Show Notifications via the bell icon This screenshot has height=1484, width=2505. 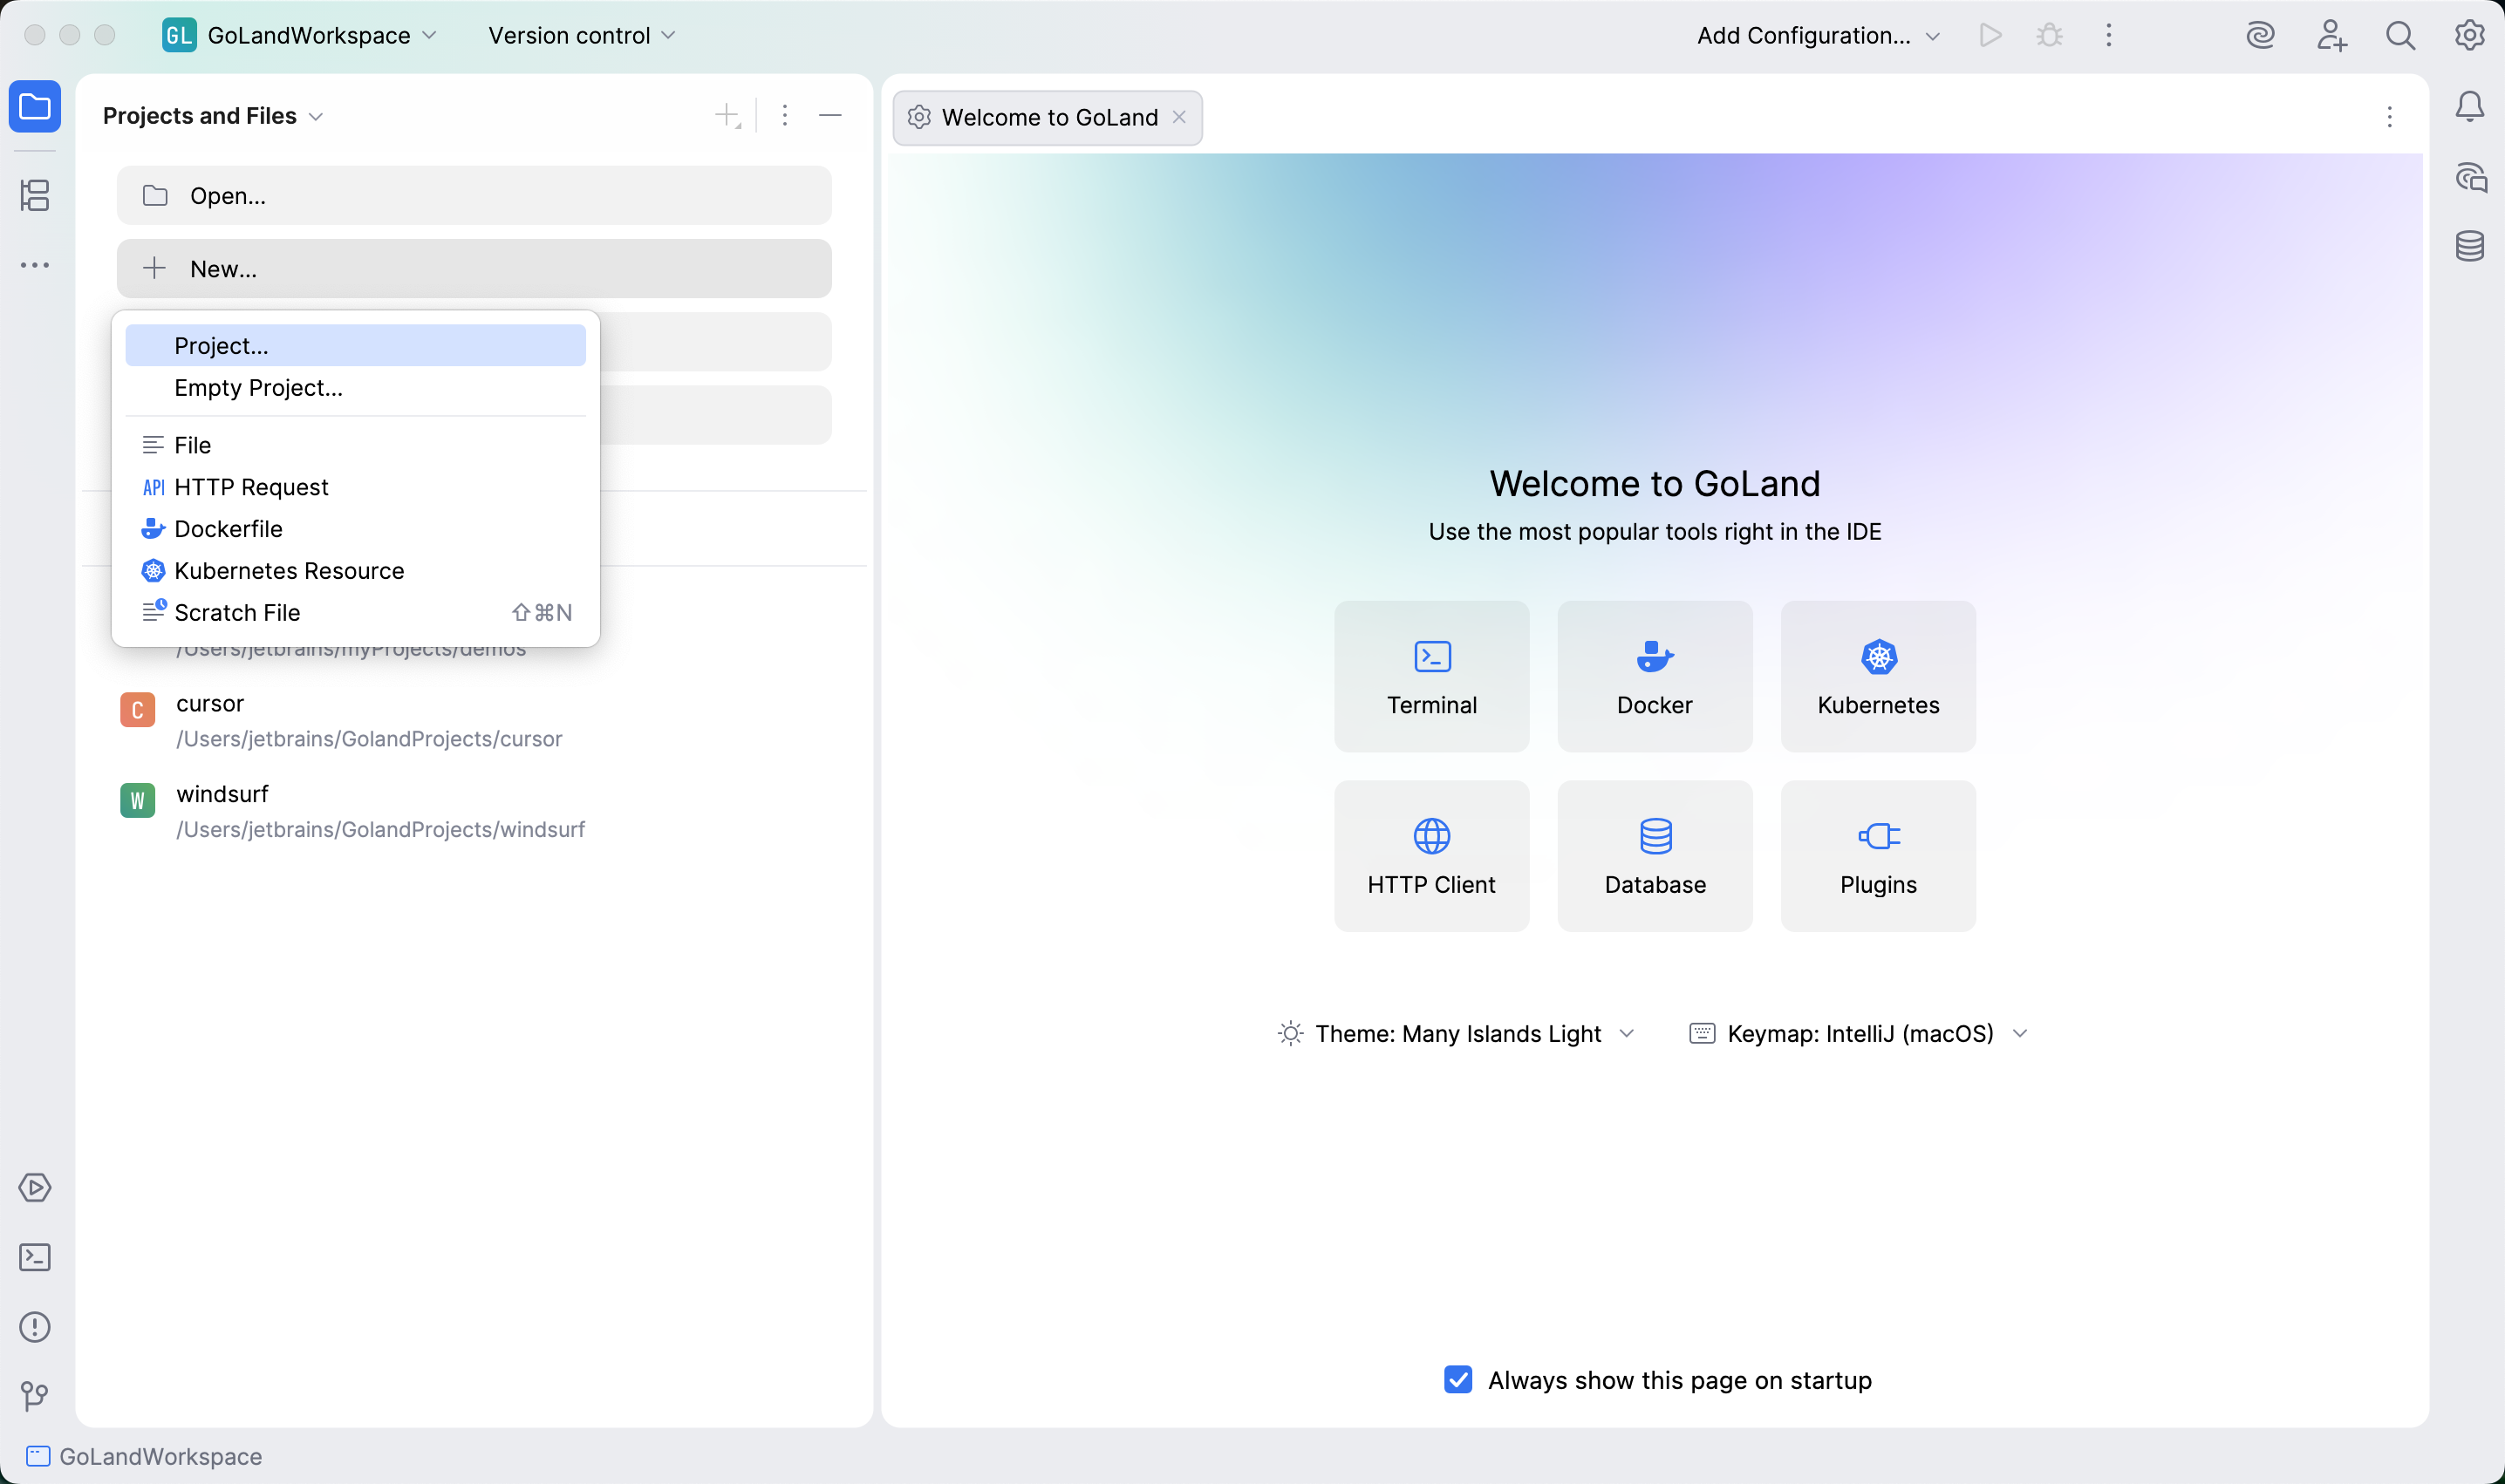2469,106
